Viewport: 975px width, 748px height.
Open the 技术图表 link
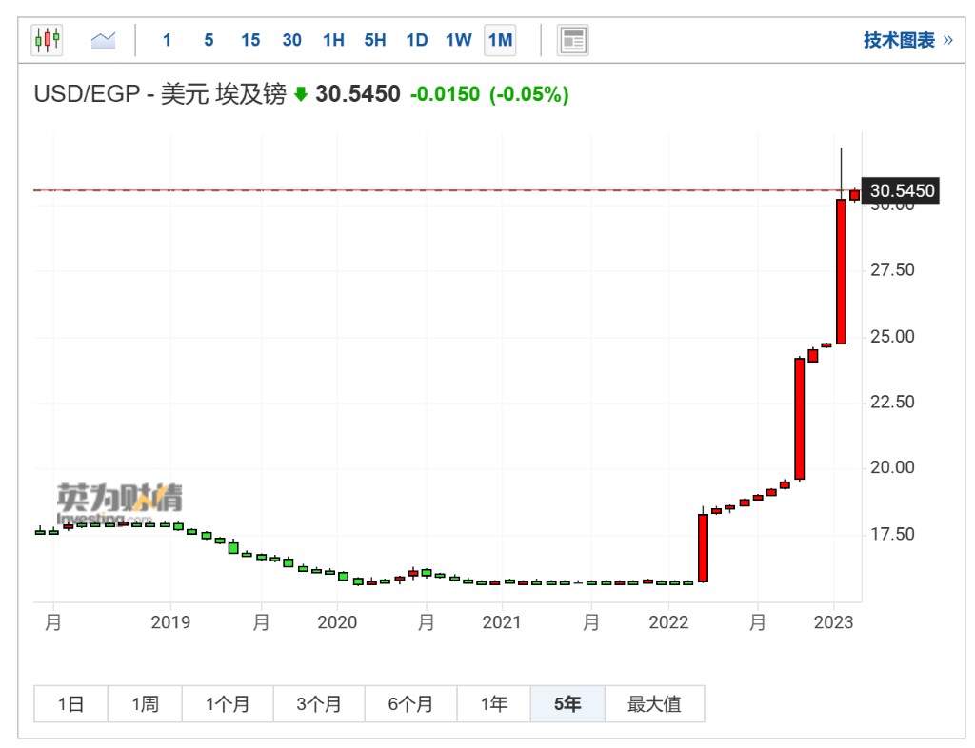[906, 40]
